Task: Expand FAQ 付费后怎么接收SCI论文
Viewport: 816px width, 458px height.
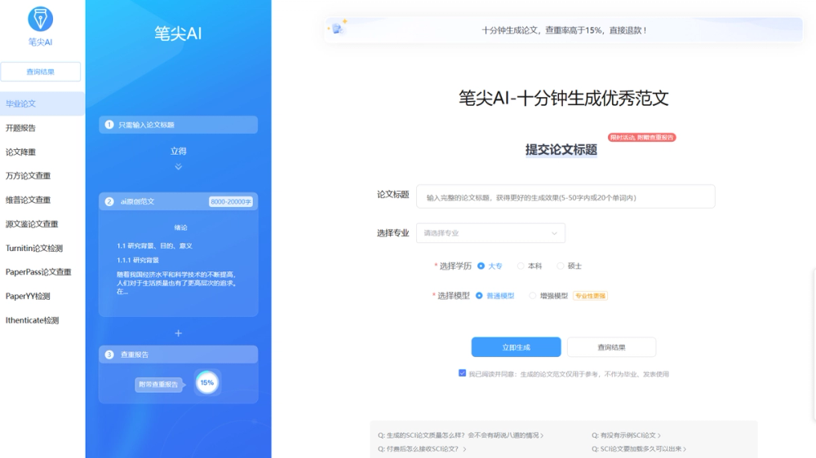Action: [x=422, y=449]
